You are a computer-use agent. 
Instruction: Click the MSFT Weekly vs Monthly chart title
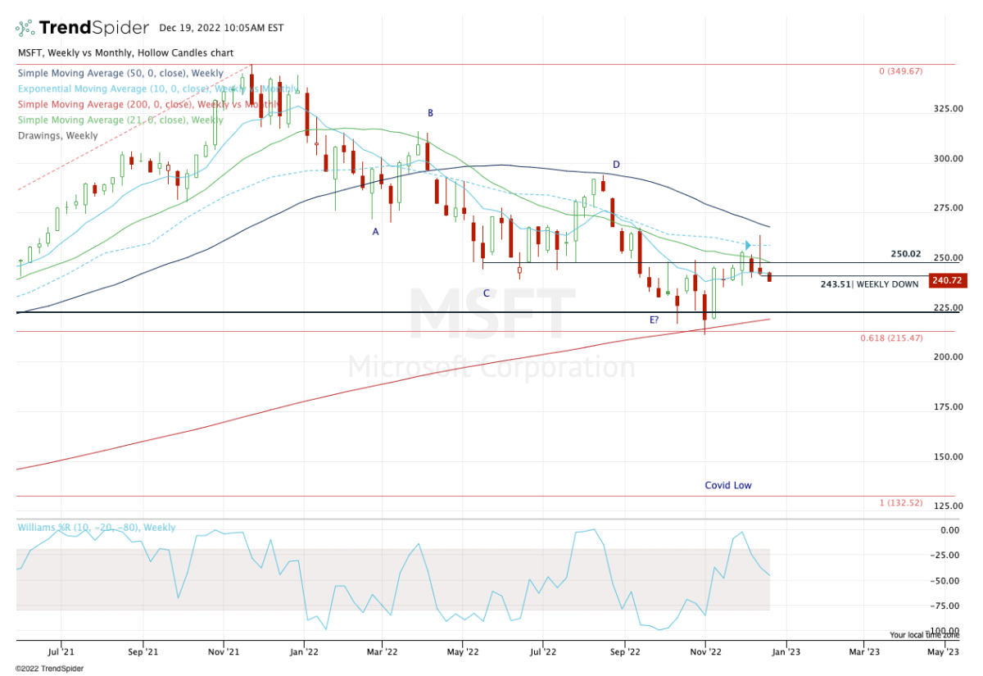[x=125, y=52]
